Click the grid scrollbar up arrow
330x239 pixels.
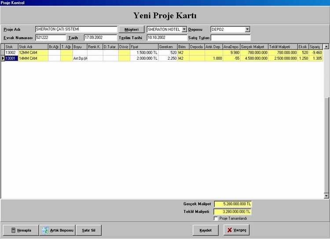326,46
